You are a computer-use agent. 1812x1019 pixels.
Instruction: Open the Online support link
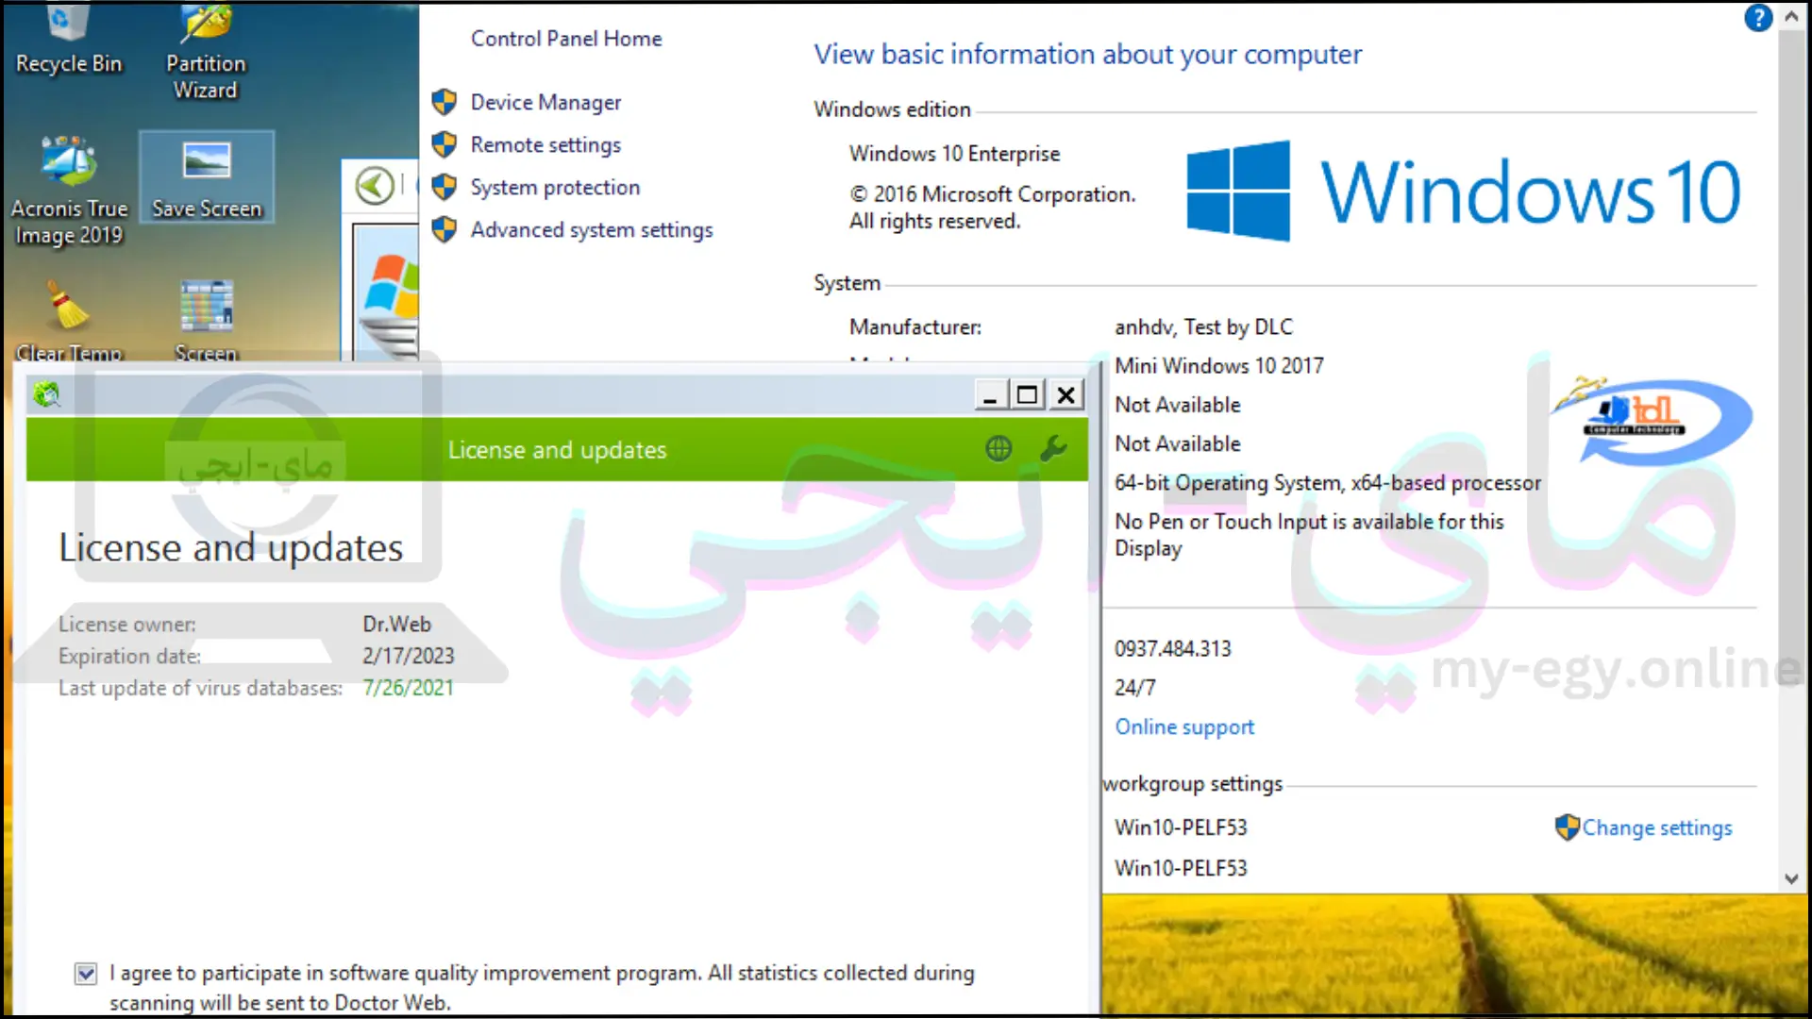1184,727
